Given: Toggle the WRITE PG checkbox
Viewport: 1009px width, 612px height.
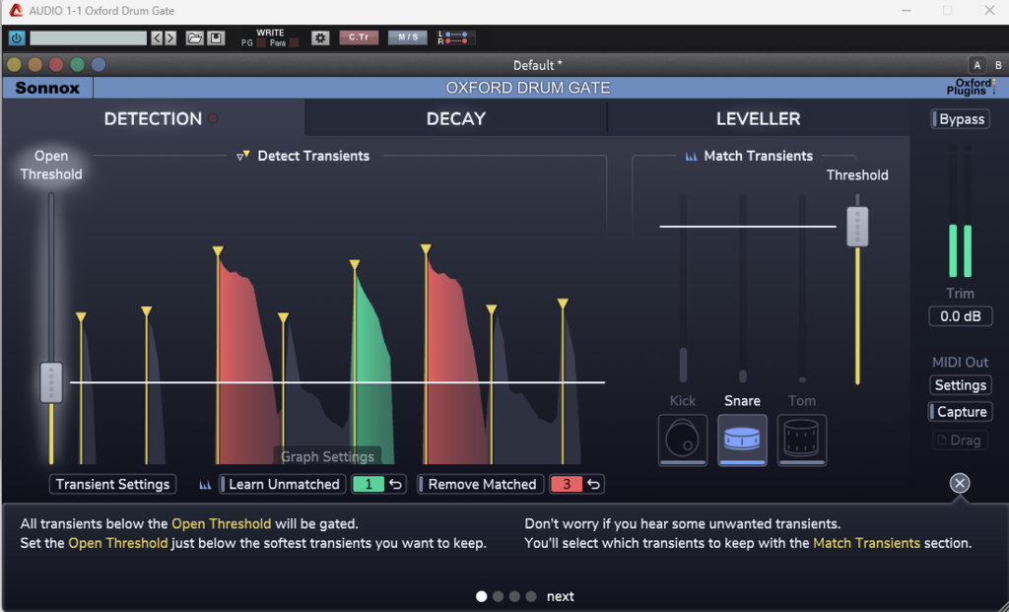Looking at the screenshot, I should tap(260, 43).
